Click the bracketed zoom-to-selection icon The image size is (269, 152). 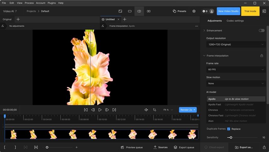(36, 147)
